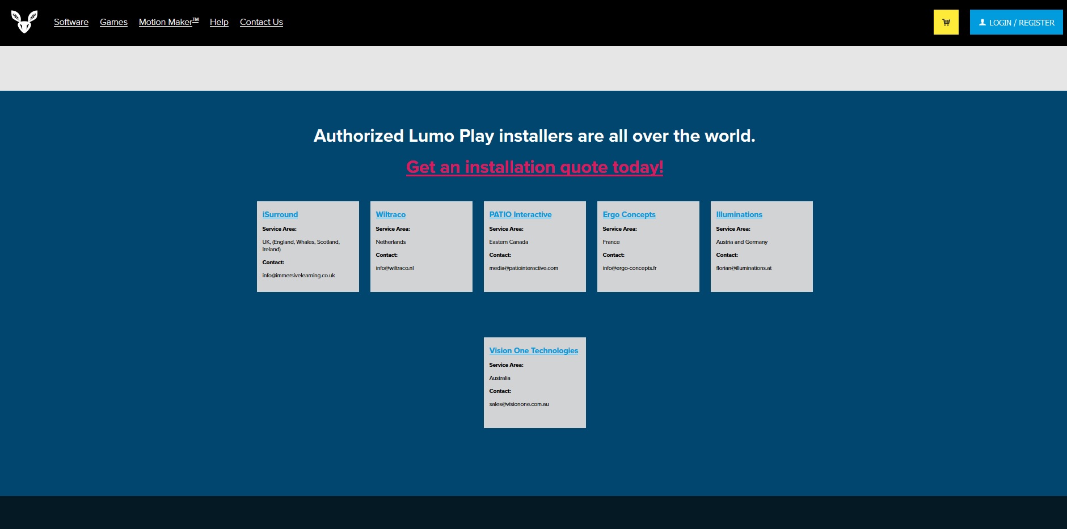Open the iSurround installer link

pos(280,214)
